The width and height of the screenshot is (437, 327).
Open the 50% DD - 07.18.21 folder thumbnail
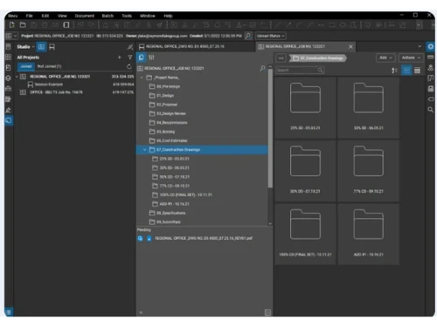pos(305,171)
